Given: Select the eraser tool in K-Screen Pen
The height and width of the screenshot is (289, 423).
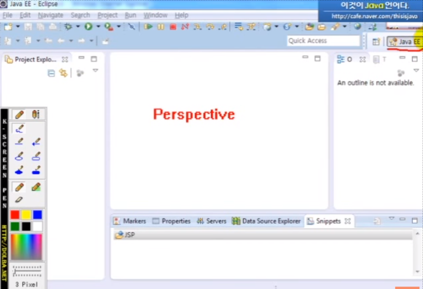Looking at the screenshot, I should (19, 200).
